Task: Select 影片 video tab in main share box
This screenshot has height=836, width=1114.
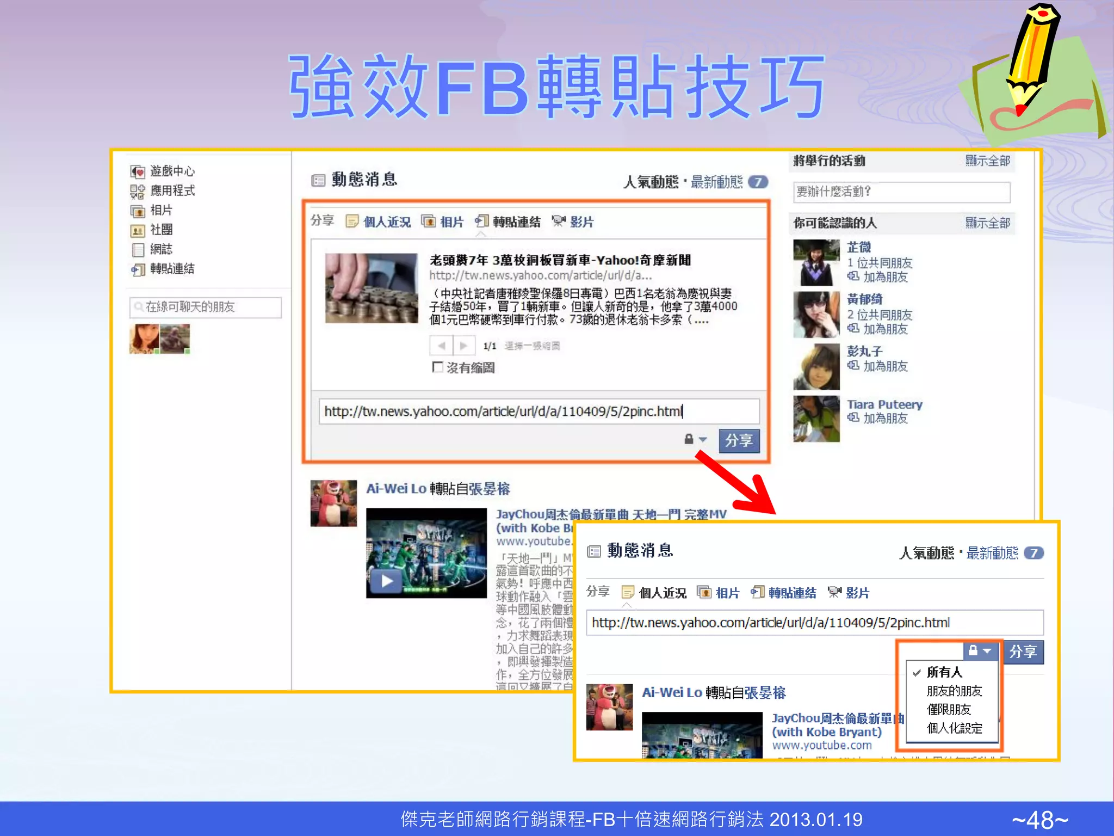Action: click(573, 222)
